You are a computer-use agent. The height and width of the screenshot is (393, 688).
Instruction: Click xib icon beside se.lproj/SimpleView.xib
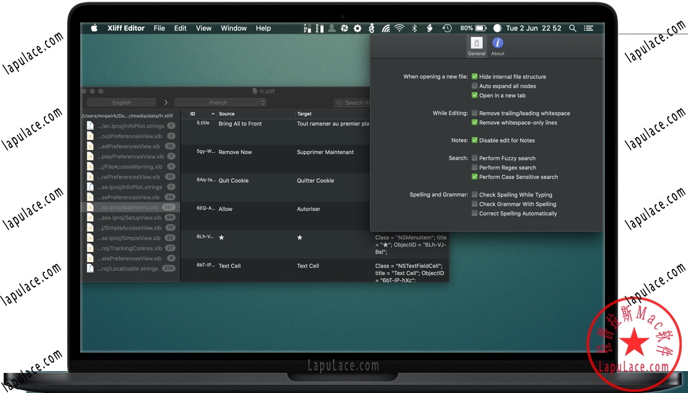tap(90, 238)
